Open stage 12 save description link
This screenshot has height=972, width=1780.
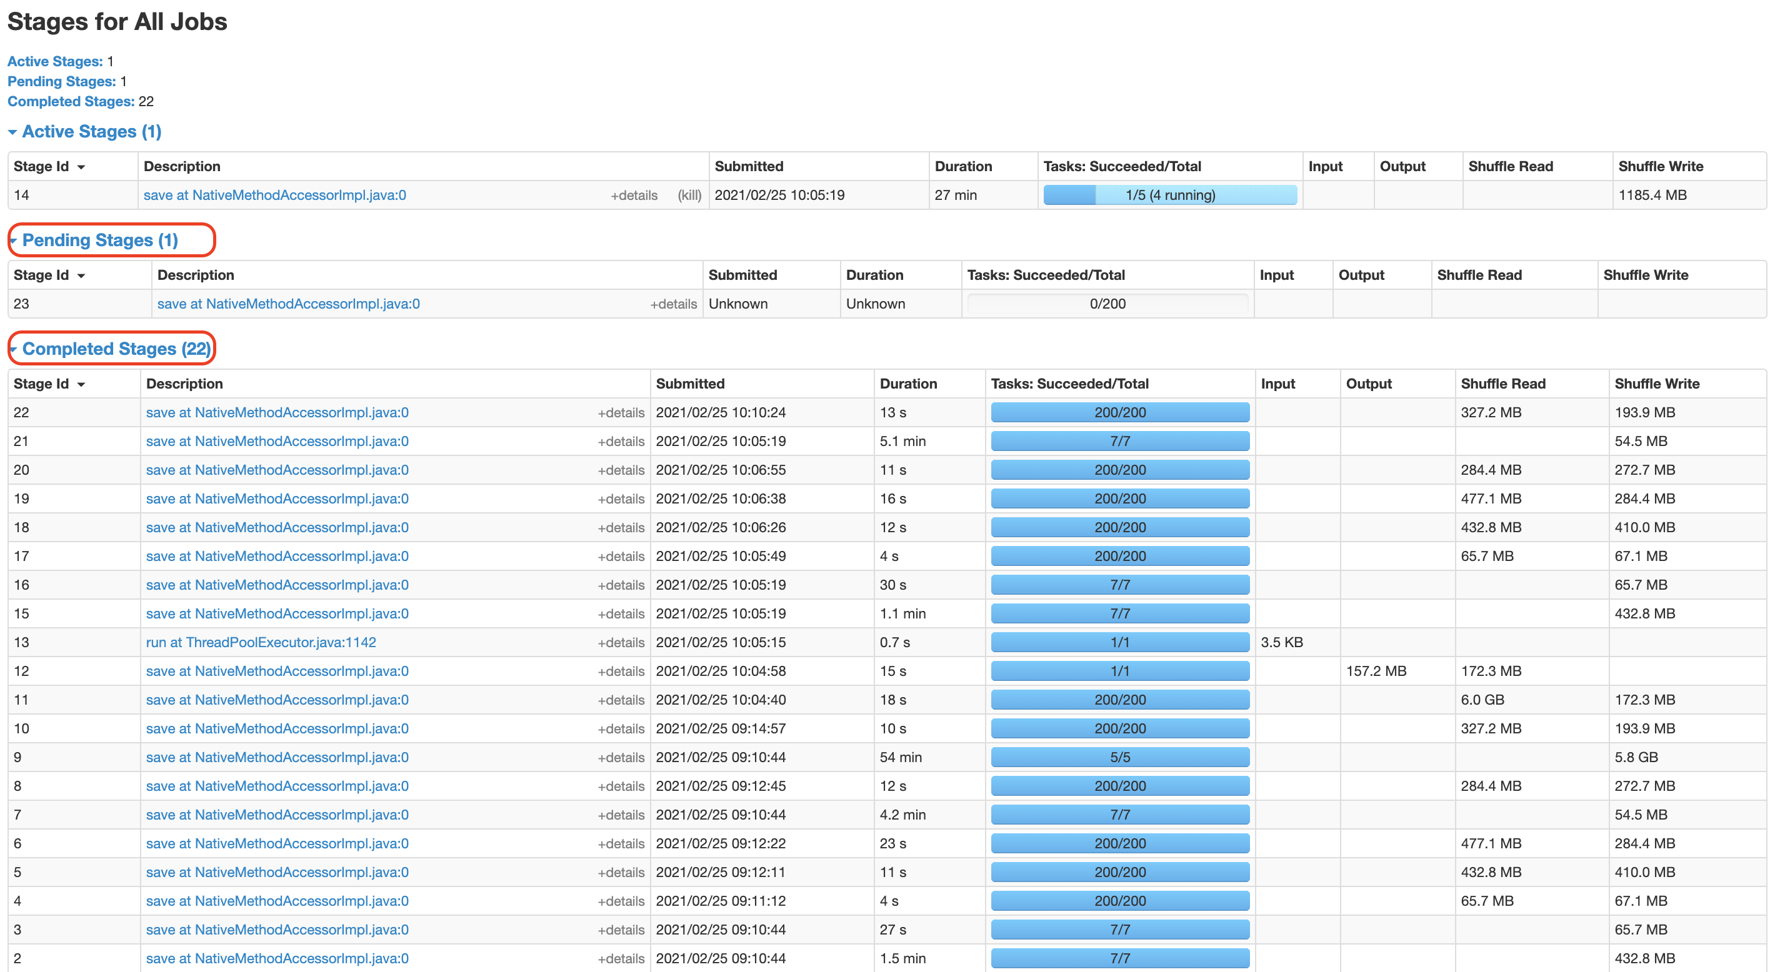coord(277,671)
